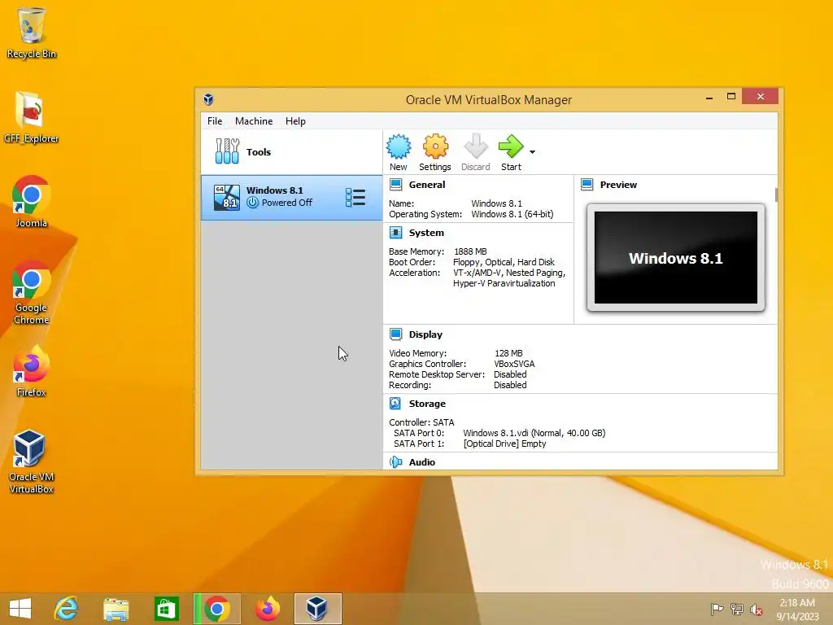
Task: Click the Storage section heading
Action: pyautogui.click(x=427, y=404)
